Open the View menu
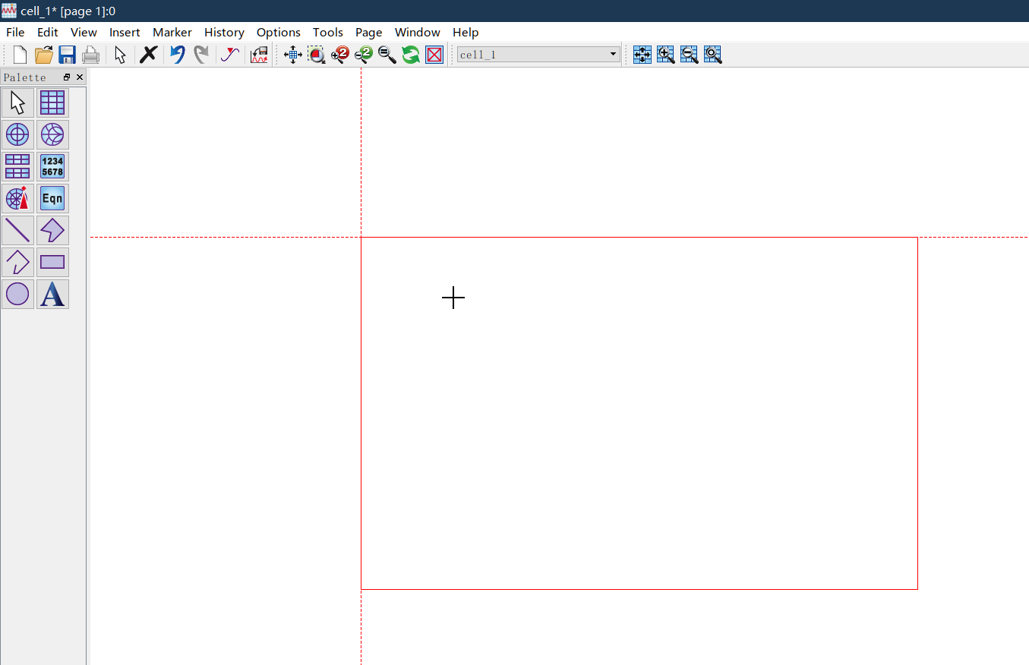This screenshot has height=665, width=1029. [x=84, y=32]
